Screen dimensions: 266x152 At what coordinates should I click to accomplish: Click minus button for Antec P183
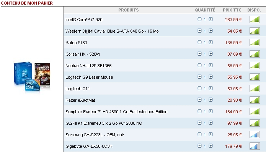pyautogui.click(x=199, y=42)
